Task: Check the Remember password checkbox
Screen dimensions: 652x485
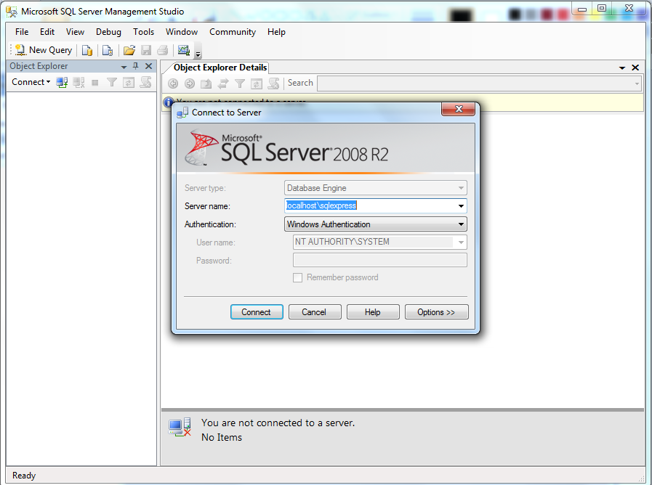Action: [x=298, y=278]
